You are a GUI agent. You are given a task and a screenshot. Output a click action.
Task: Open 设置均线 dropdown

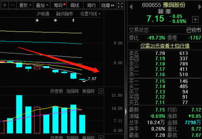pyautogui.click(x=90, y=14)
